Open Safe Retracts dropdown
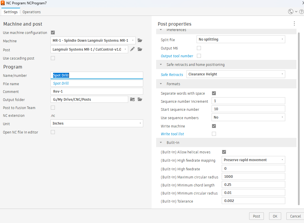The width and height of the screenshot is (304, 223). [x=236, y=74]
